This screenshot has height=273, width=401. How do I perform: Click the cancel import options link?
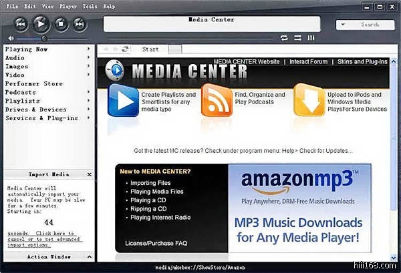pos(41,237)
